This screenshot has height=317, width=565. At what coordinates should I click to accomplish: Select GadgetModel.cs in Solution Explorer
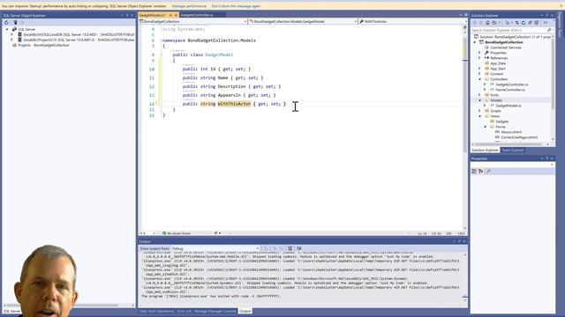click(505, 106)
